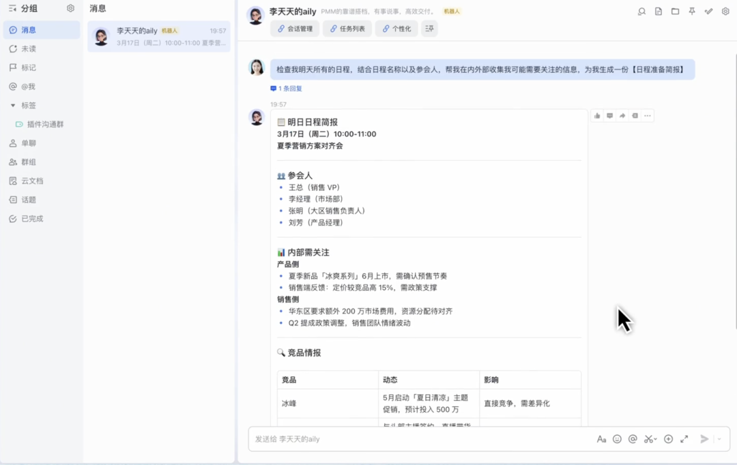Screen dimensions: 737x465
Task: Open the send options dropdown arrow
Action: tap(719, 439)
